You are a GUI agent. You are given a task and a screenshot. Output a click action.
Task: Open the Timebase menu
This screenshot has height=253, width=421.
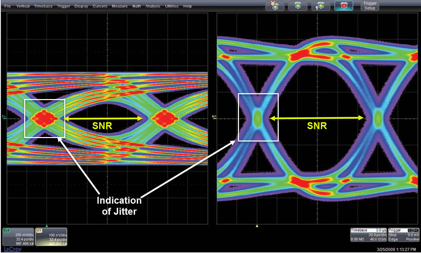pos(43,6)
